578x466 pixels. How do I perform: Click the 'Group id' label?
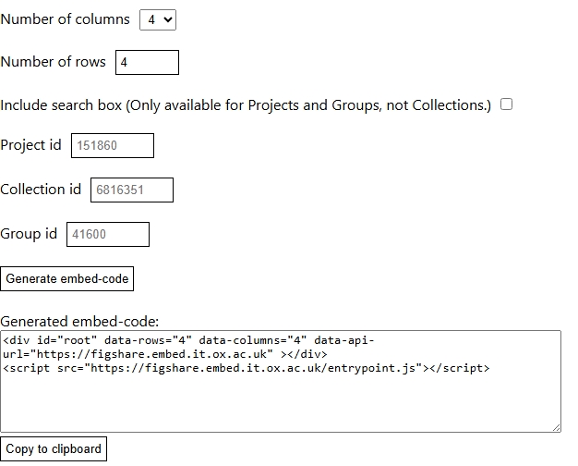[29, 234]
